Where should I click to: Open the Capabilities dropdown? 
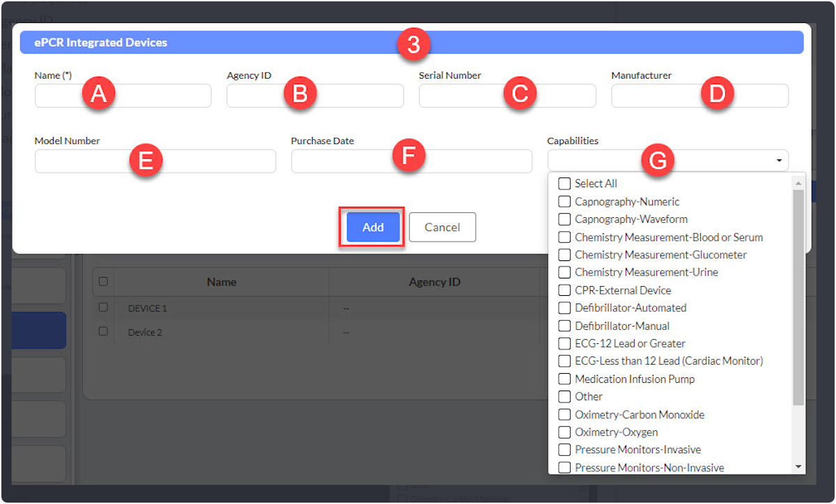[668, 161]
